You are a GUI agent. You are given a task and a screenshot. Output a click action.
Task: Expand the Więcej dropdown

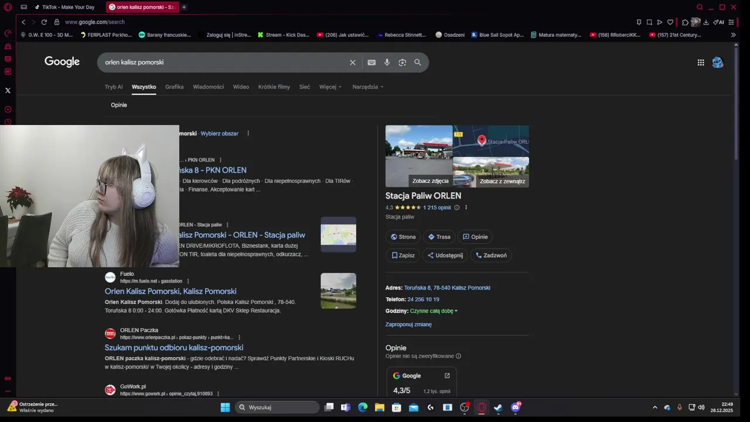click(330, 87)
